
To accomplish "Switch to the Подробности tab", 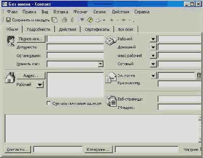I will [x=39, y=29].
